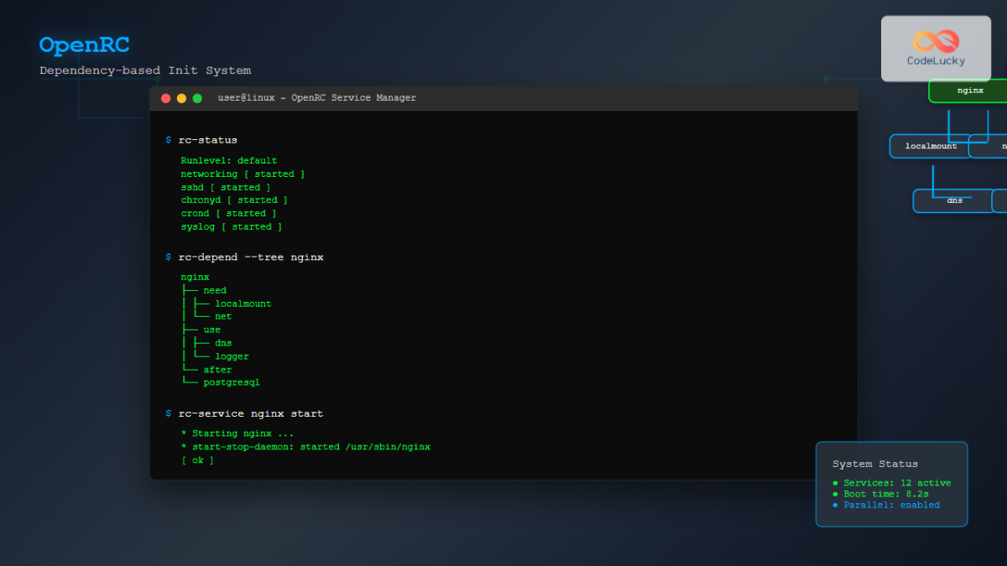Click the localmount dependency node
Viewport: 1007px width, 566px height.
931,145
